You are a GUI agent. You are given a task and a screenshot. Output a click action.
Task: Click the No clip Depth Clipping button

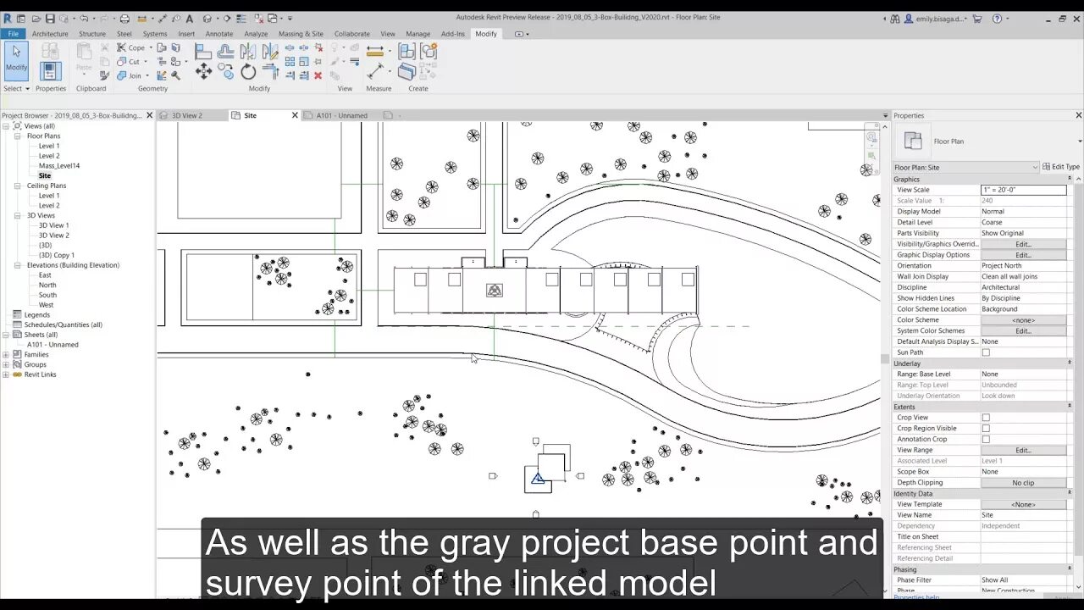[x=1023, y=483]
